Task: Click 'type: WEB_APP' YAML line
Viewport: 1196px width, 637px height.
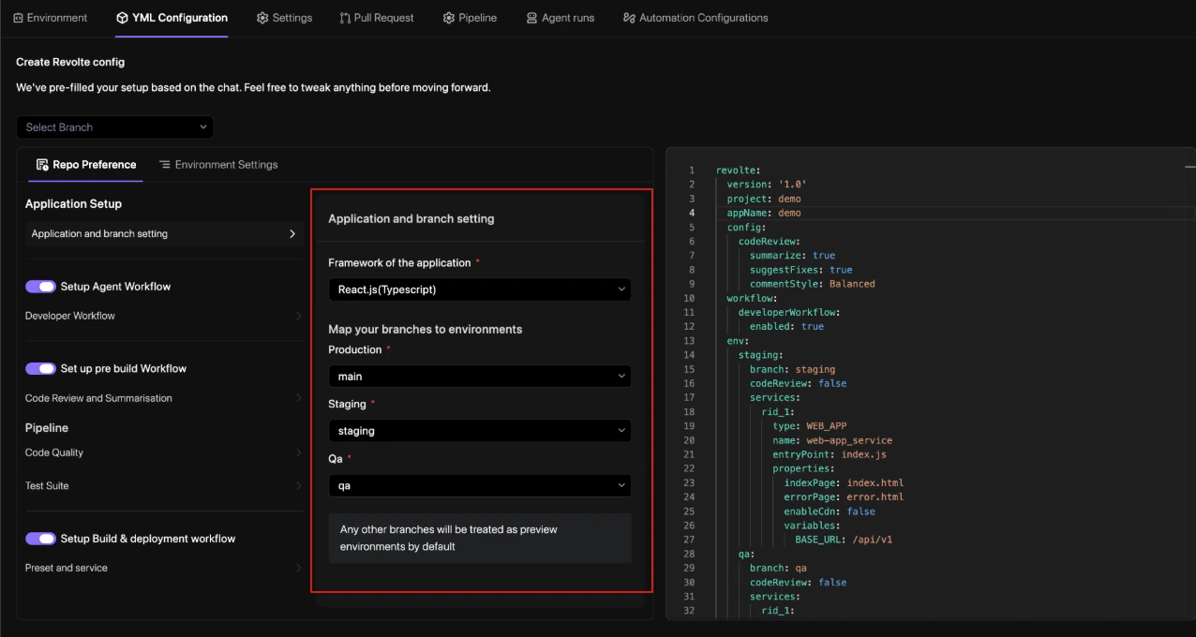Action: 810,426
